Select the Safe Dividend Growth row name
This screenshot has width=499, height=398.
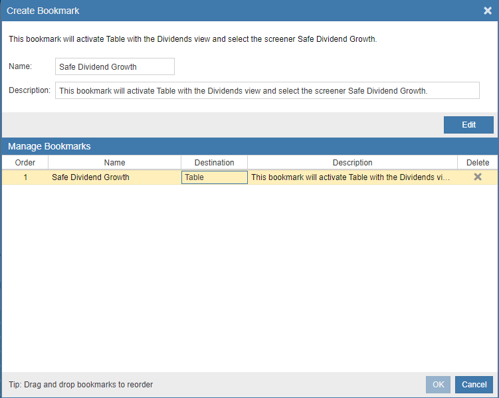tap(91, 177)
